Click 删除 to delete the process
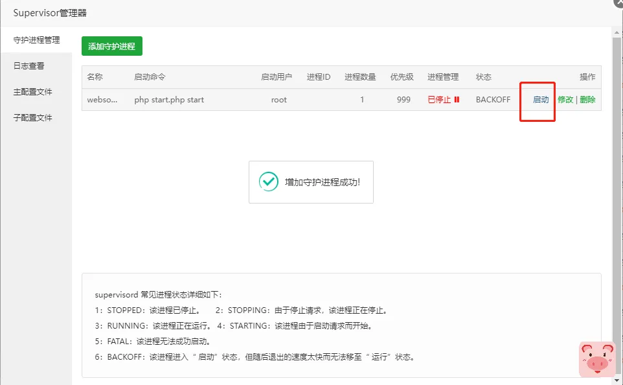This screenshot has width=623, height=385. pyautogui.click(x=587, y=99)
